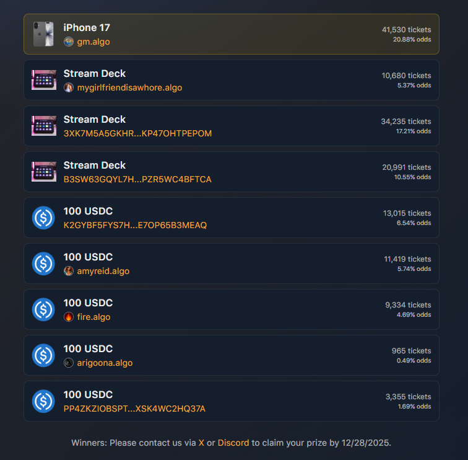Click the 17.21% odds text

point(414,131)
